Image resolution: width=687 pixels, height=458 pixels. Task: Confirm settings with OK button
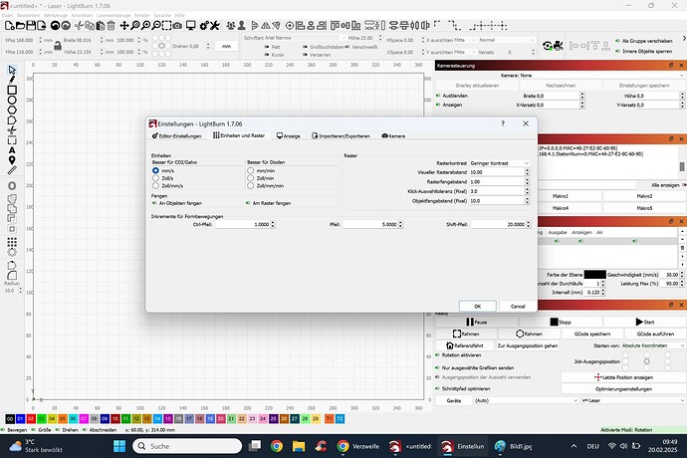tap(478, 307)
